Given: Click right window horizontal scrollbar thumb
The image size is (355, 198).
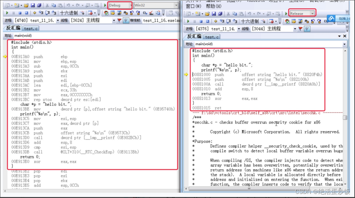Looking at the screenshot, I should pos(249,189).
